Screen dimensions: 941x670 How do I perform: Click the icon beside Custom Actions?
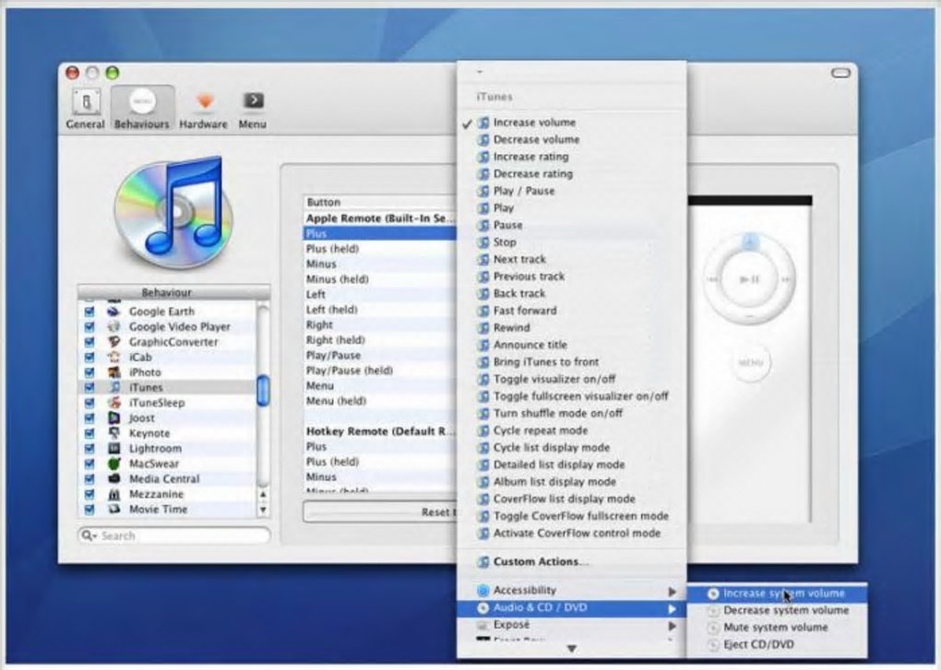(x=483, y=561)
